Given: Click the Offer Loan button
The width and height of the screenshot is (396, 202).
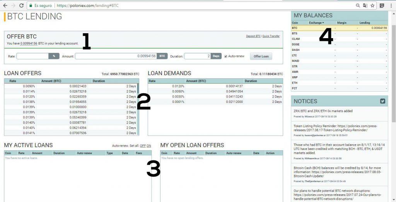Looking at the screenshot, I should [x=261, y=56].
